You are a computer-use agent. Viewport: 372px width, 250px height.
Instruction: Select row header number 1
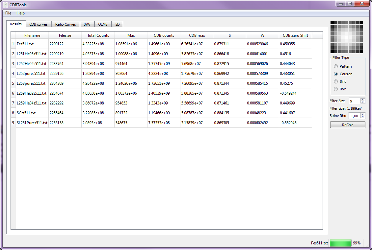tap(13, 44)
